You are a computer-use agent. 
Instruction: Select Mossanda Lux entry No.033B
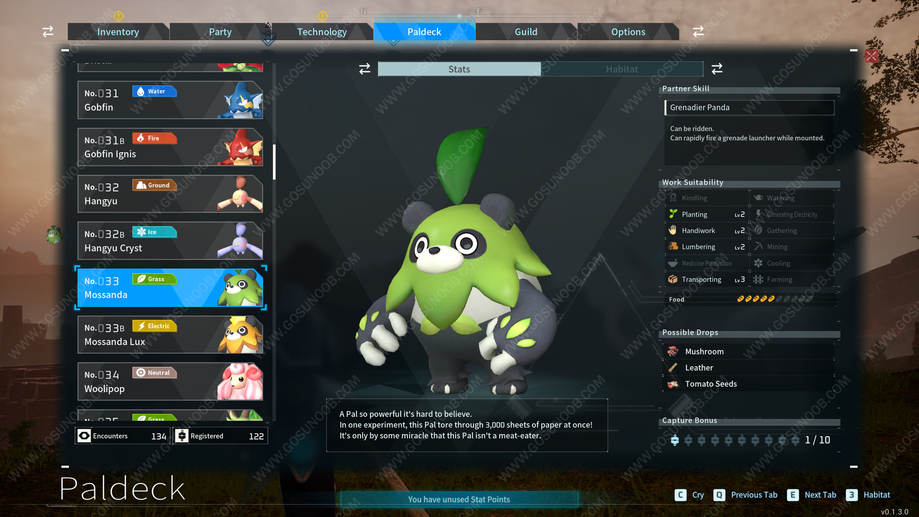tap(170, 335)
